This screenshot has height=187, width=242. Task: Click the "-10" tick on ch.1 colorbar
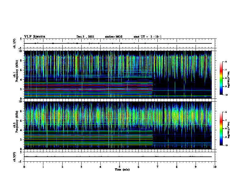pos(226,95)
